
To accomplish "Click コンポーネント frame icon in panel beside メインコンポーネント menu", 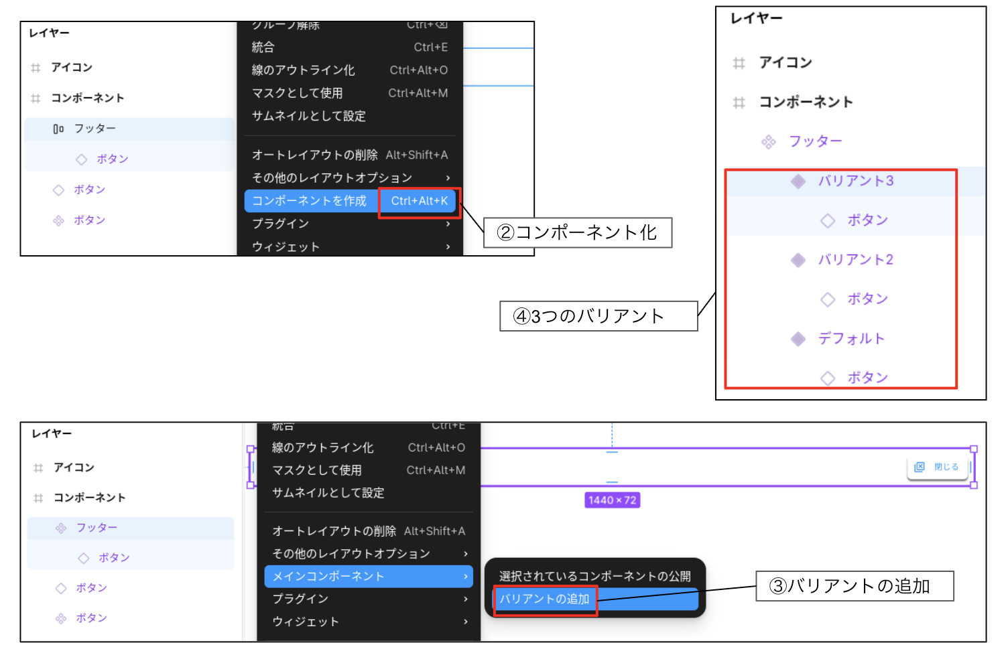I will (x=38, y=498).
